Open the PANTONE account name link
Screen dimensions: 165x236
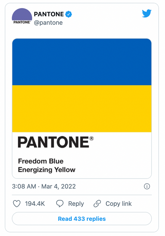49,14
